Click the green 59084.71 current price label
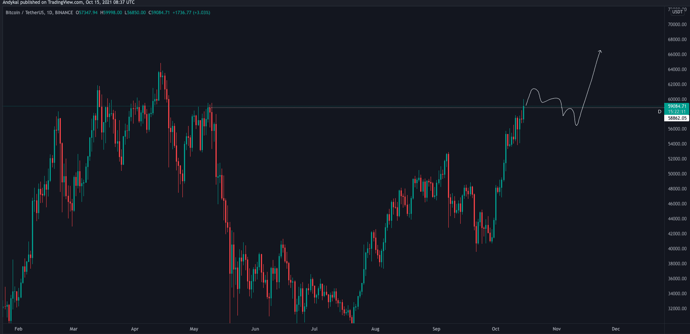The width and height of the screenshot is (690, 334). (677, 106)
